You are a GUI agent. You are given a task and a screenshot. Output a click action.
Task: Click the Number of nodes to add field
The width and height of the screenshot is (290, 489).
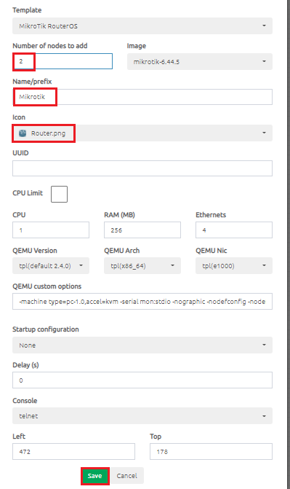(x=63, y=61)
